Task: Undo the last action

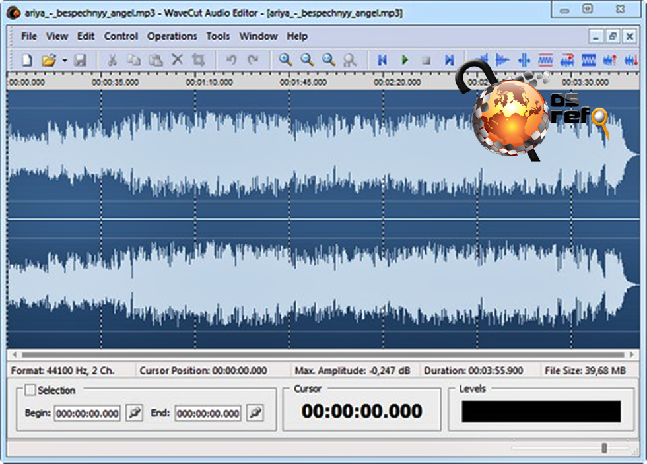Action: tap(231, 60)
